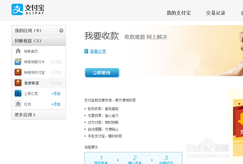Click 支付宝助您更好地、更方便地收款 text
Image resolution: width=243 pixels, height=164 pixels.
tap(110, 100)
